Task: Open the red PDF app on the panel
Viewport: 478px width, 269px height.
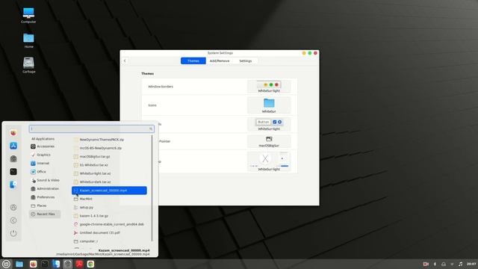Action: tap(79, 264)
